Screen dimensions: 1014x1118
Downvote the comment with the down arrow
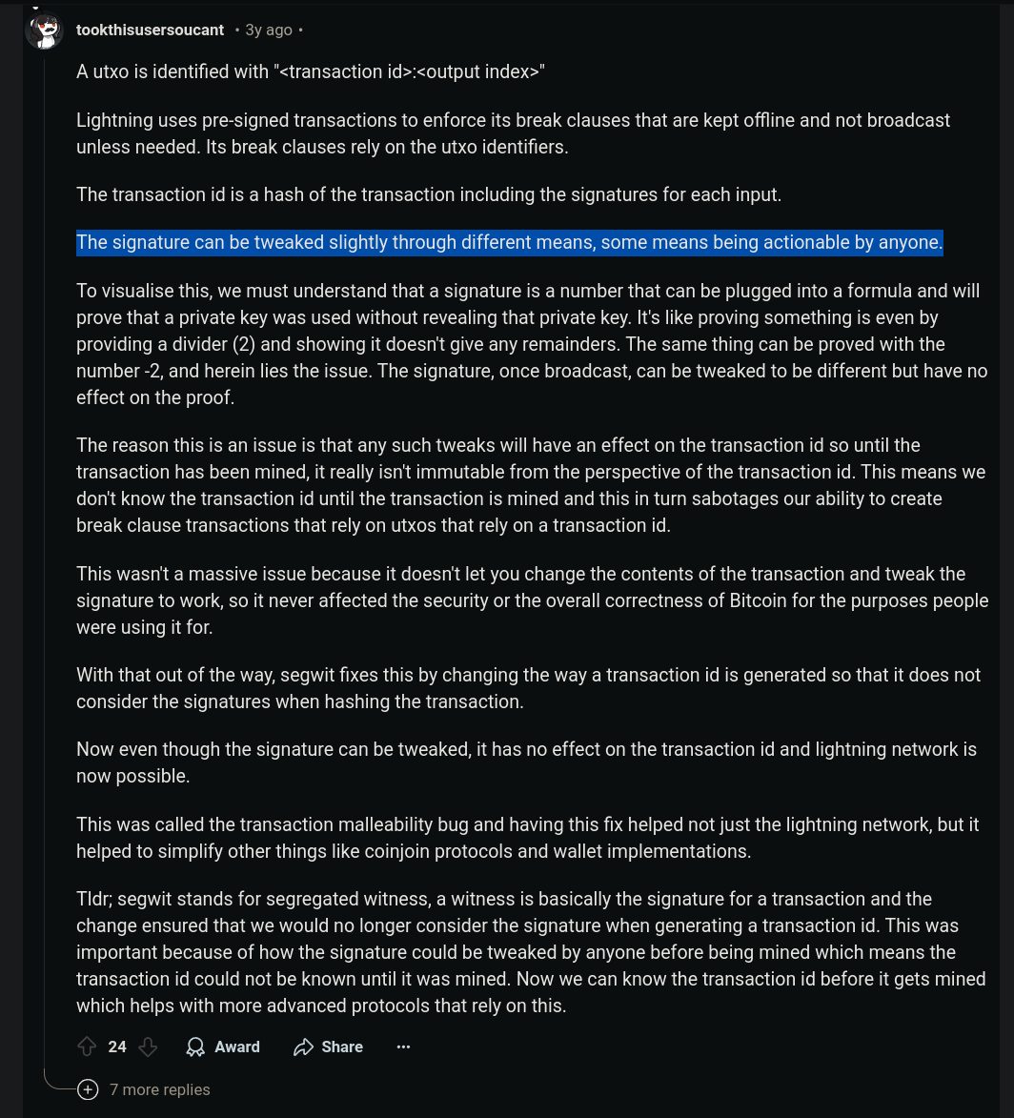click(148, 1047)
